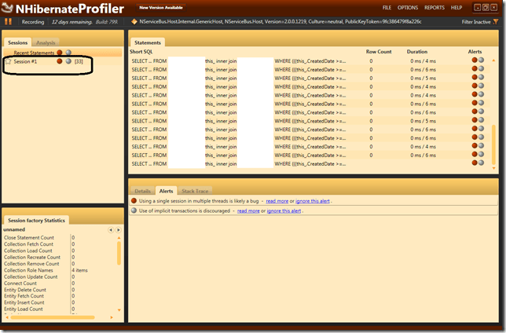Screen dimensions: 506x333
Task: Open the Details tab
Action: (x=142, y=190)
